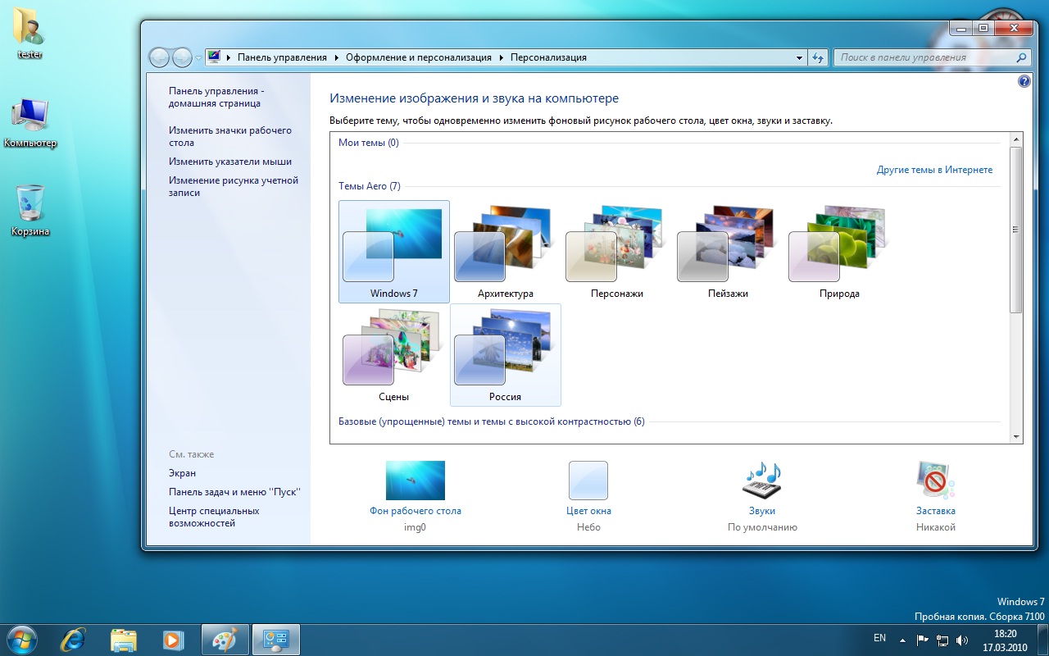Click the search magnifier icon
1049x656 pixels.
point(1021,57)
